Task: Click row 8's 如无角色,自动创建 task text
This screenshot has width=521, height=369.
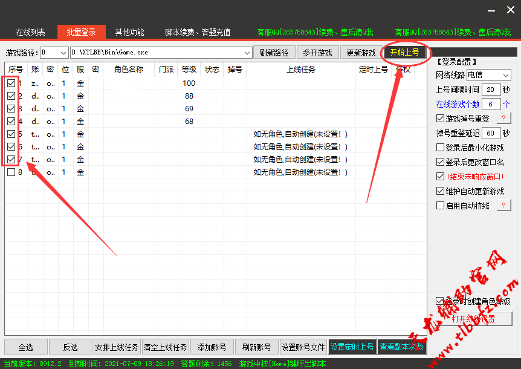Action: point(300,172)
